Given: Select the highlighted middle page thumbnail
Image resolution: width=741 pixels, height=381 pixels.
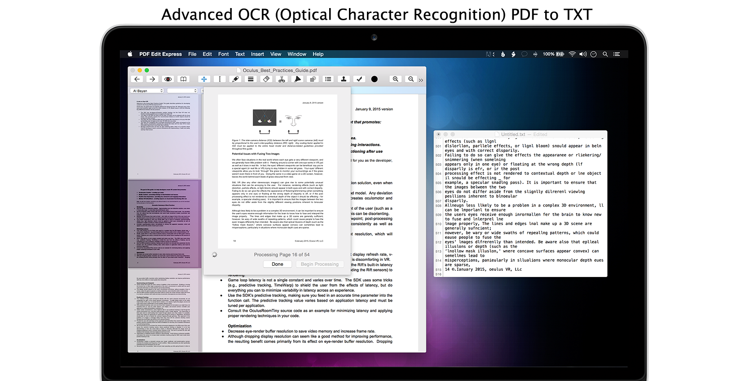Looking at the screenshot, I should pyautogui.click(x=164, y=224).
